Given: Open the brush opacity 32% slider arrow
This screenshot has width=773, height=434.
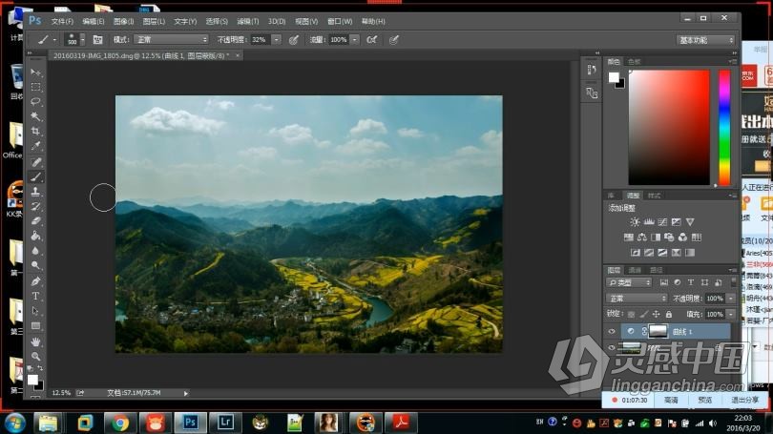Looking at the screenshot, I should click(277, 40).
